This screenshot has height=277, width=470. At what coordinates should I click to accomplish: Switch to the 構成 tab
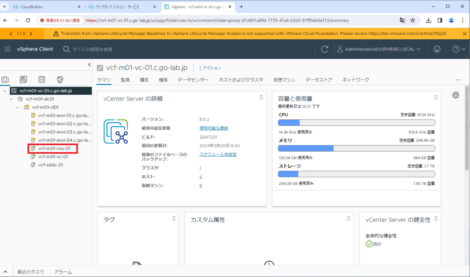coord(144,80)
